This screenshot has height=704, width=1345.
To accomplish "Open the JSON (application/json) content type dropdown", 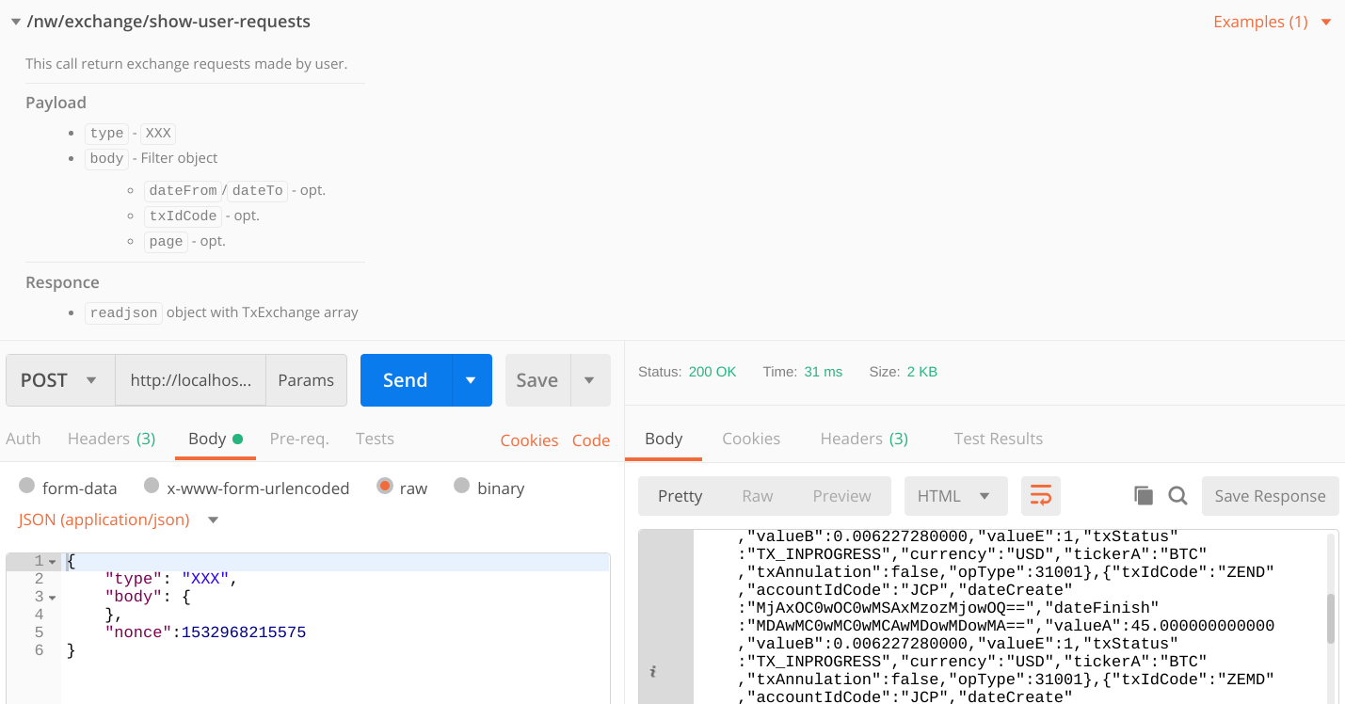I will [x=119, y=519].
